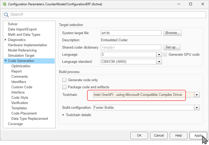Select Solver in the tree

click(x=13, y=24)
